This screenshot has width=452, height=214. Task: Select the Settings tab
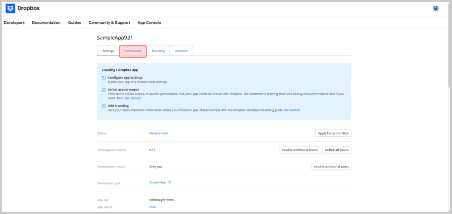[108, 51]
